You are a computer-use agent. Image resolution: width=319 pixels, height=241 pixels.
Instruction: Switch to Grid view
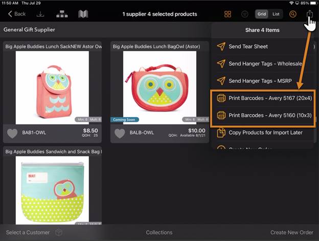(262, 14)
